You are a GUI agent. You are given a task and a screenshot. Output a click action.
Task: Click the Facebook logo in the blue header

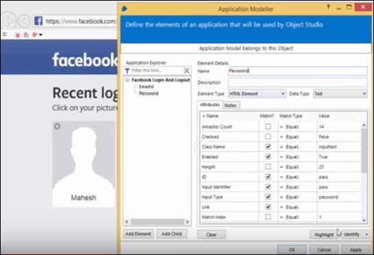pos(85,60)
